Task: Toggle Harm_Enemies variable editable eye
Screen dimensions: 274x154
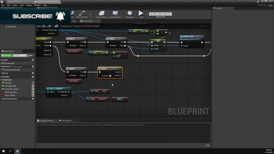Action: [x=33, y=92]
